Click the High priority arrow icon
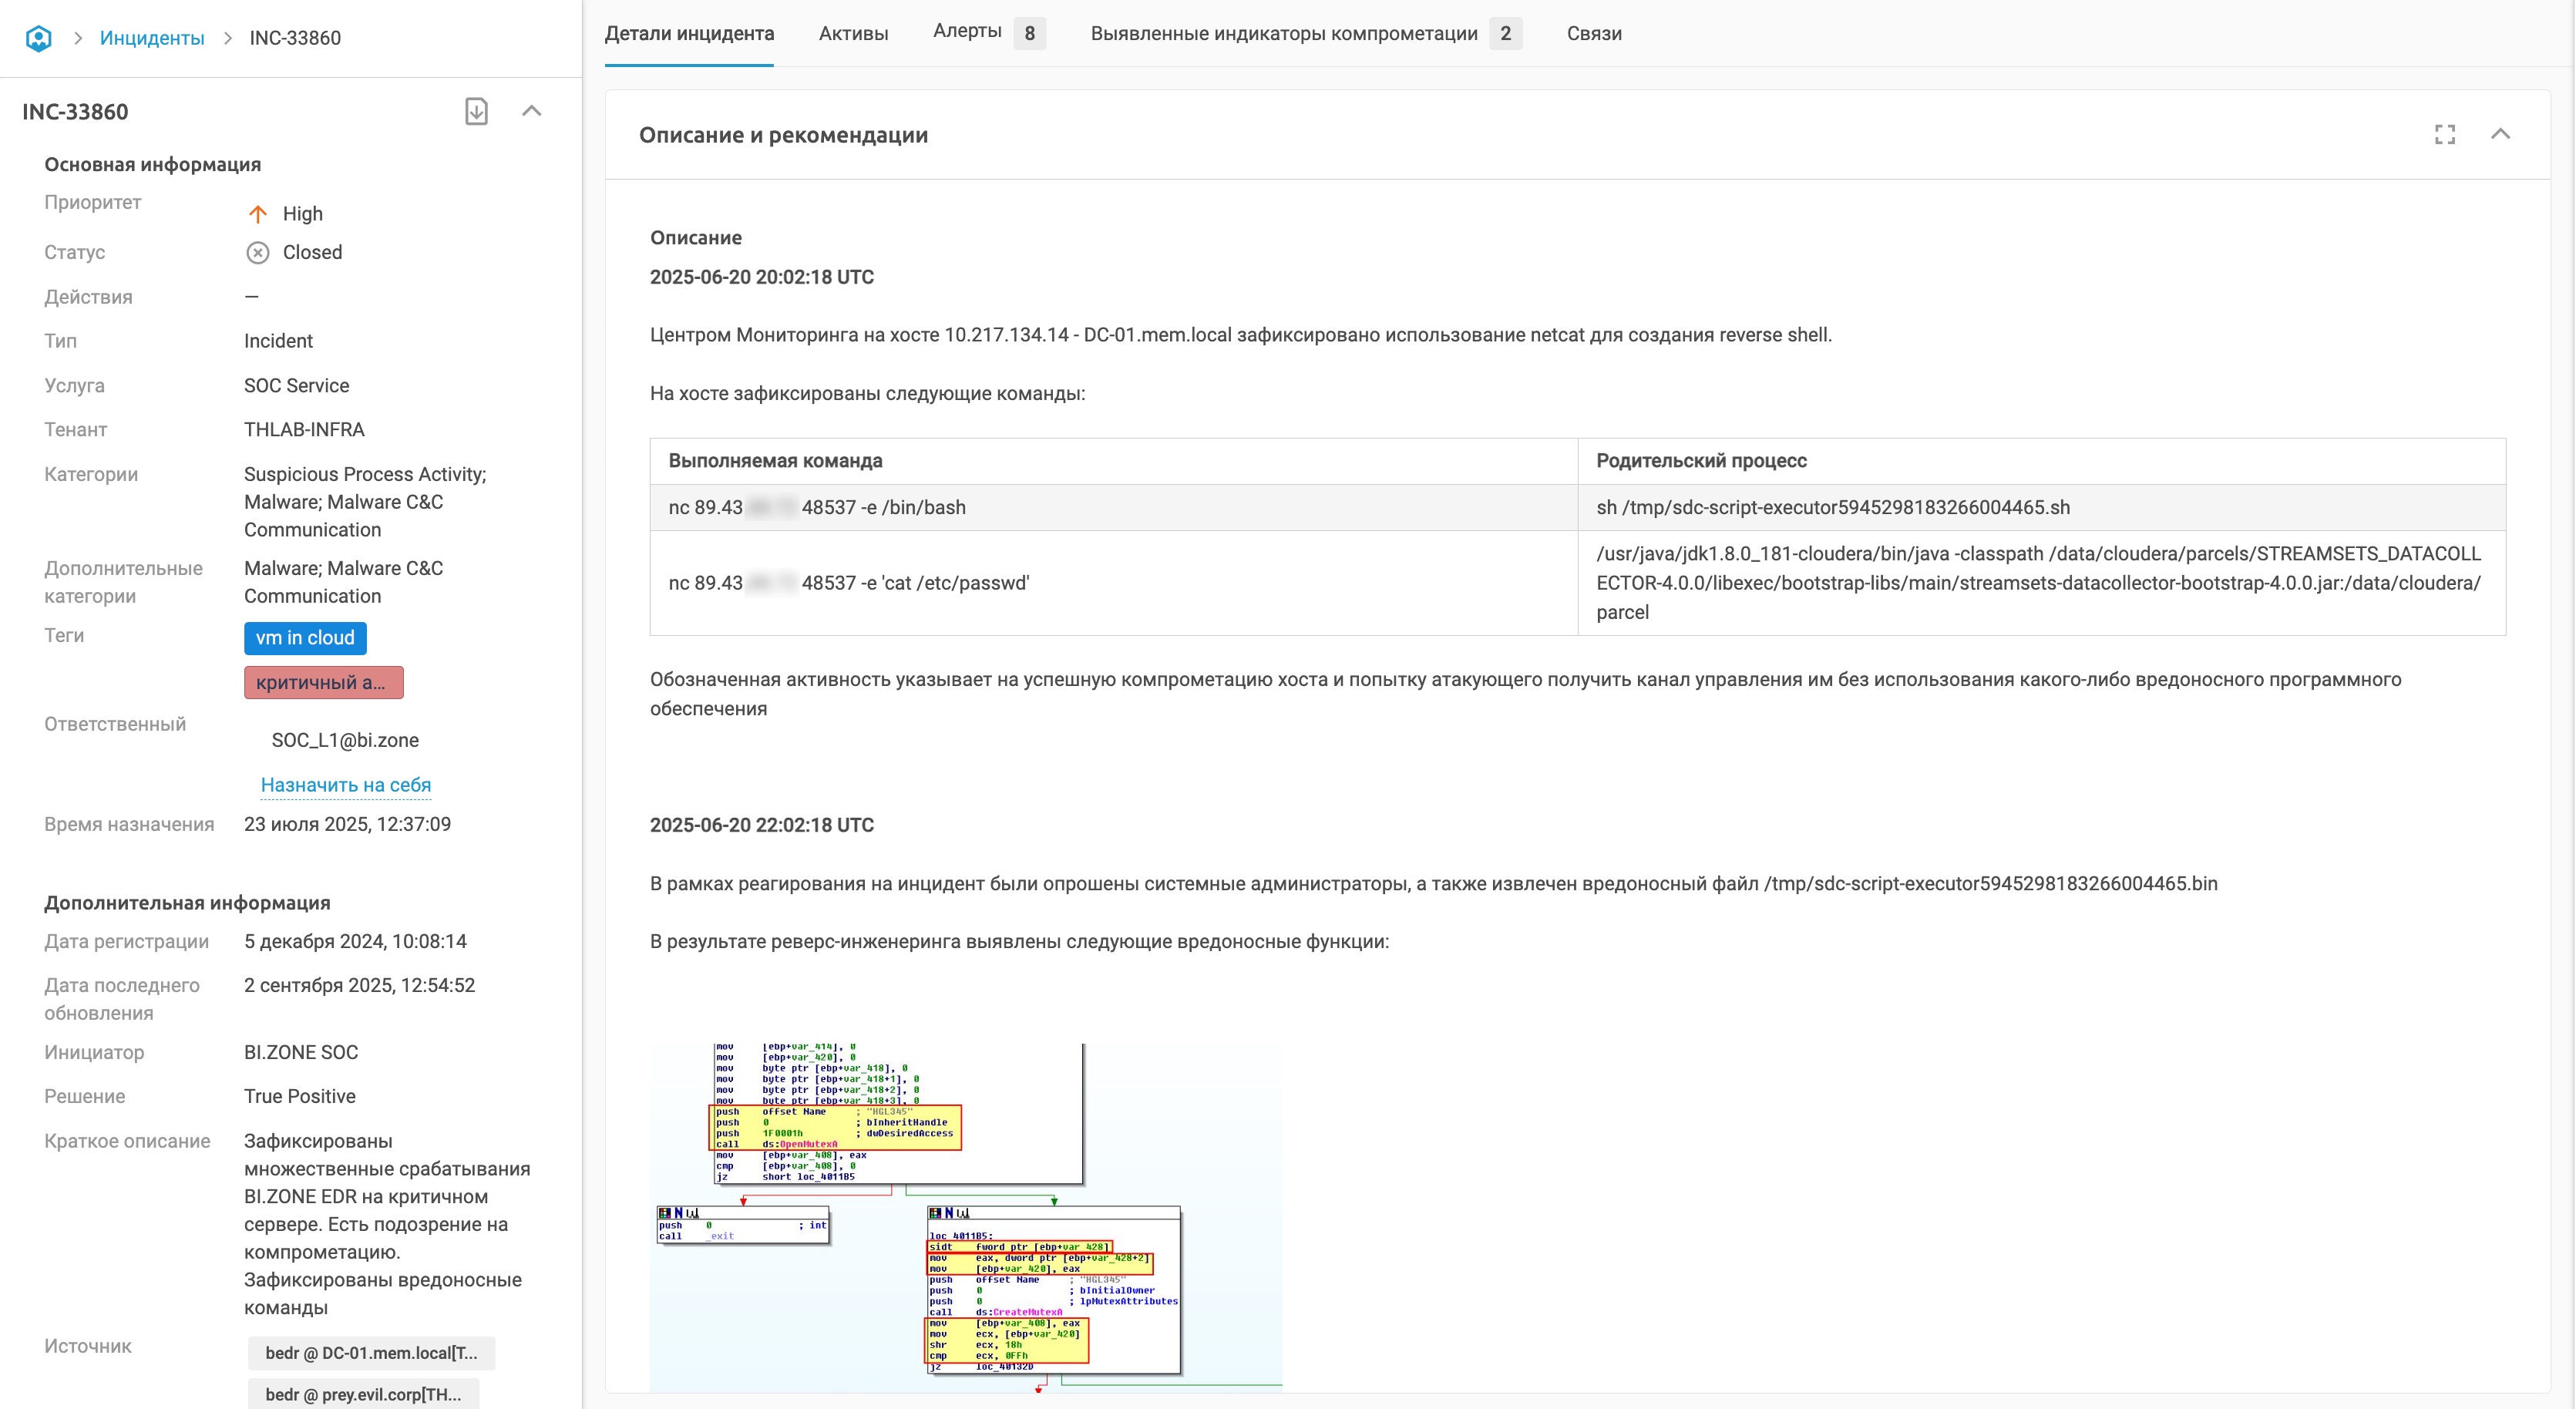The width and height of the screenshot is (2576, 1409). click(x=257, y=214)
